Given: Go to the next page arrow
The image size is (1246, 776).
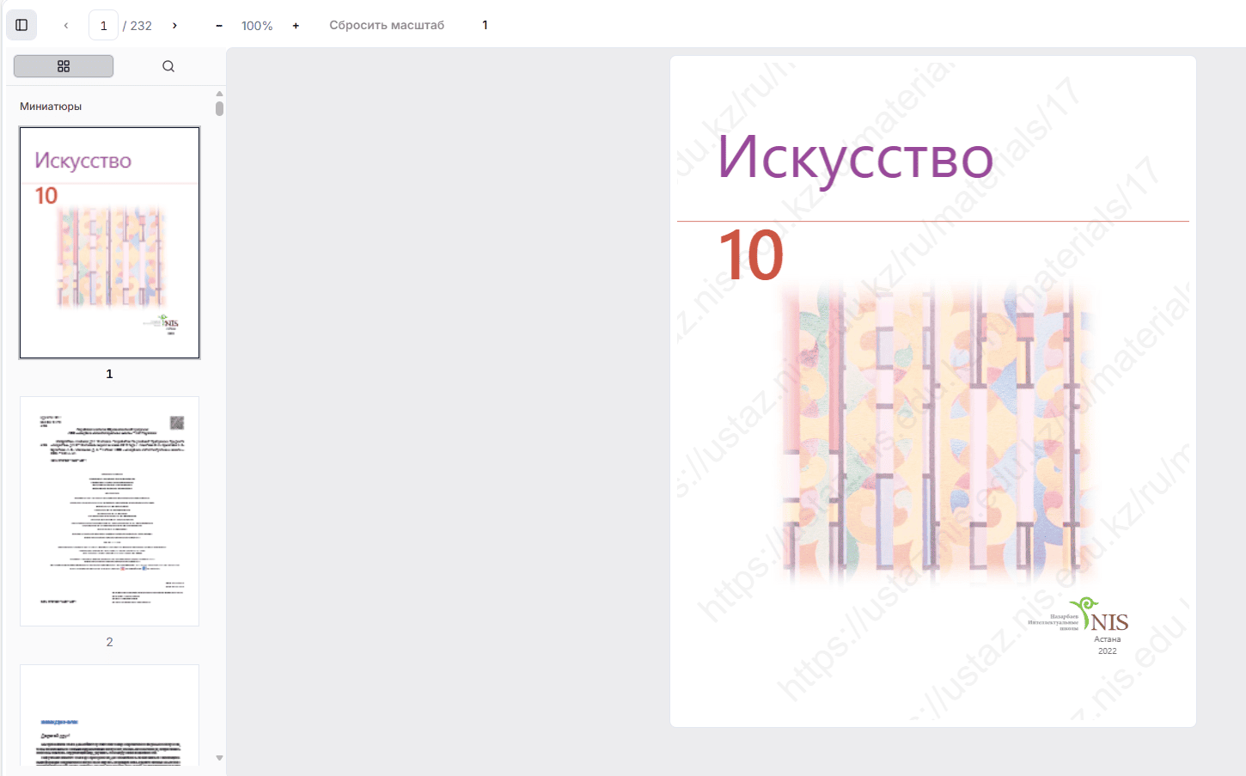Looking at the screenshot, I should pos(174,26).
